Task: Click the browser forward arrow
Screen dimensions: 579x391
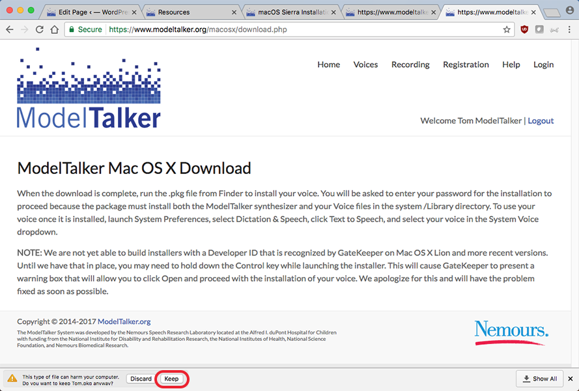Action: point(24,29)
